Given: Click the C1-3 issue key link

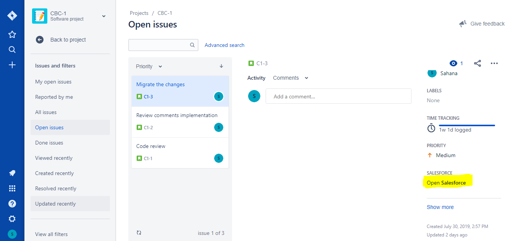Looking at the screenshot, I should point(262,63).
